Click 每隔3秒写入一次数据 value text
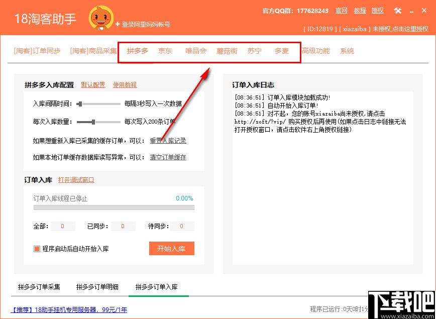 pyautogui.click(x=153, y=104)
